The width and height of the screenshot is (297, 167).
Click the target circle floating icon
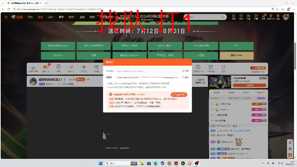(x=290, y=149)
